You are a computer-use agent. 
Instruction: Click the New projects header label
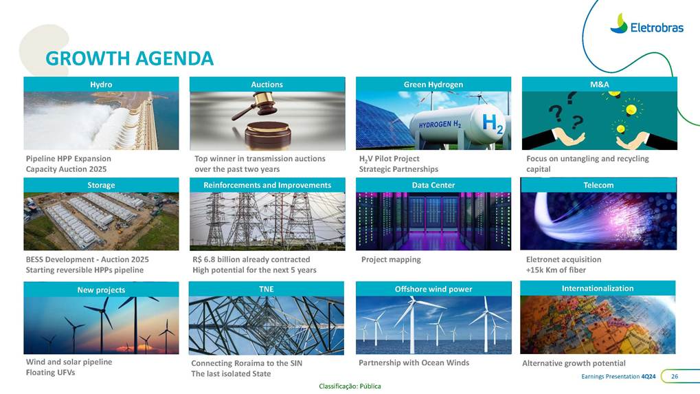click(x=101, y=289)
